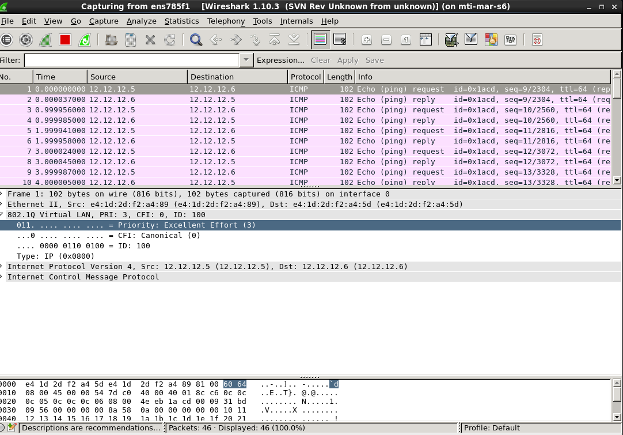Go to packet number icon
Image resolution: width=623 pixels, height=435 pixels.
point(254,40)
